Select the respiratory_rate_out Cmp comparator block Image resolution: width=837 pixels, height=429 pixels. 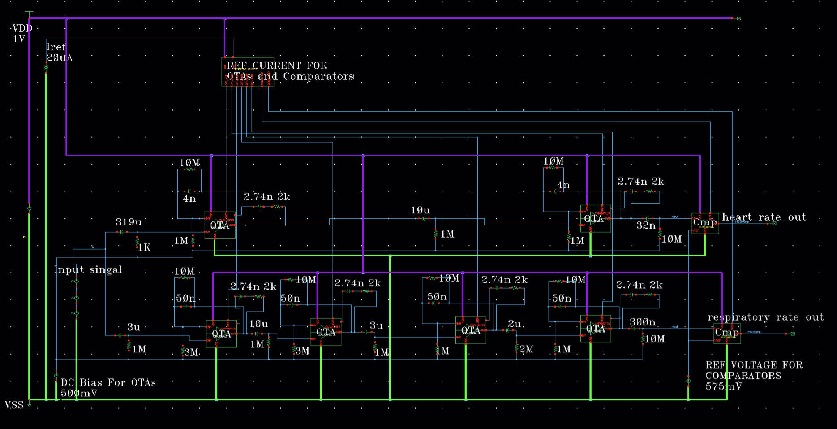(x=726, y=334)
